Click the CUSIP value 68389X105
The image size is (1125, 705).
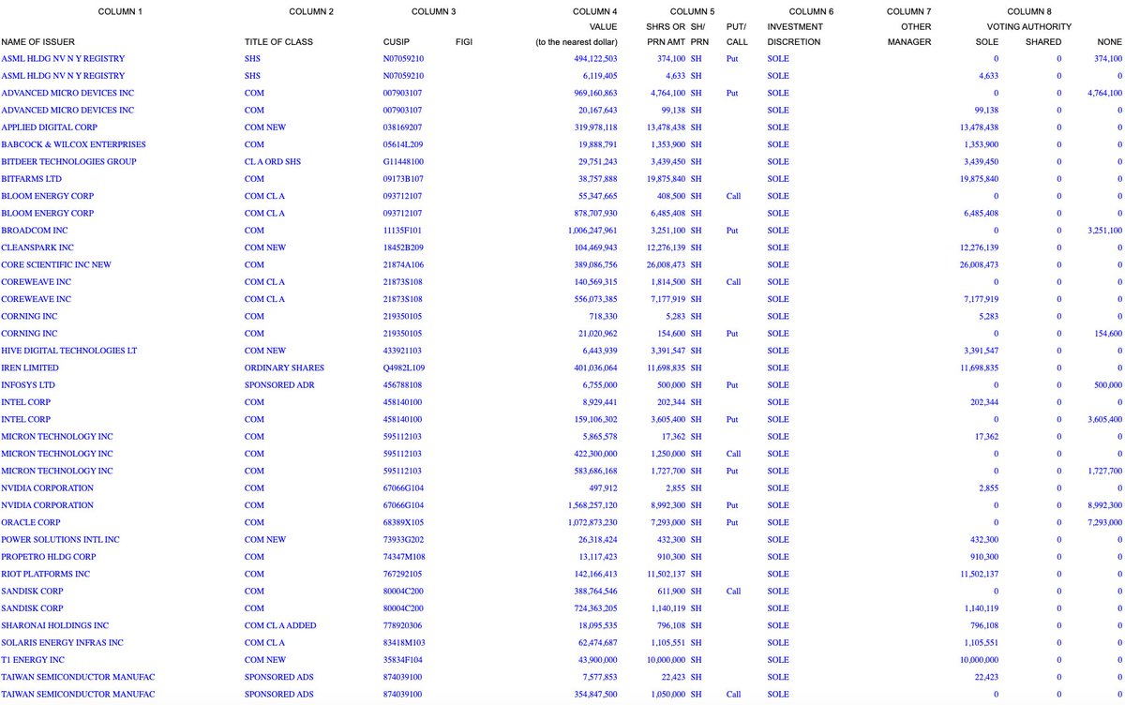(x=403, y=522)
